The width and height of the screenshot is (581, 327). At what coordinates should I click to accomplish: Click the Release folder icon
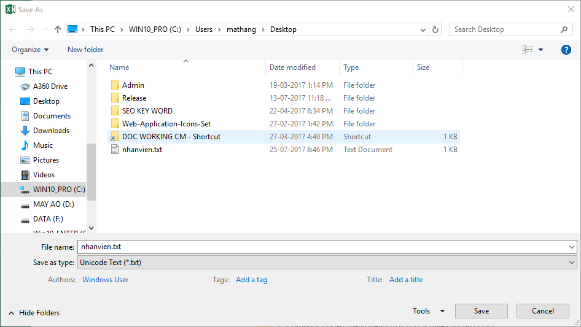coord(115,98)
